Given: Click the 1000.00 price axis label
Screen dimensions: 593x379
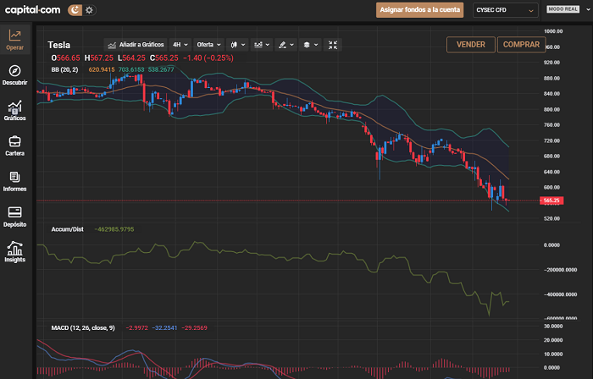Looking at the screenshot, I should click(552, 31).
